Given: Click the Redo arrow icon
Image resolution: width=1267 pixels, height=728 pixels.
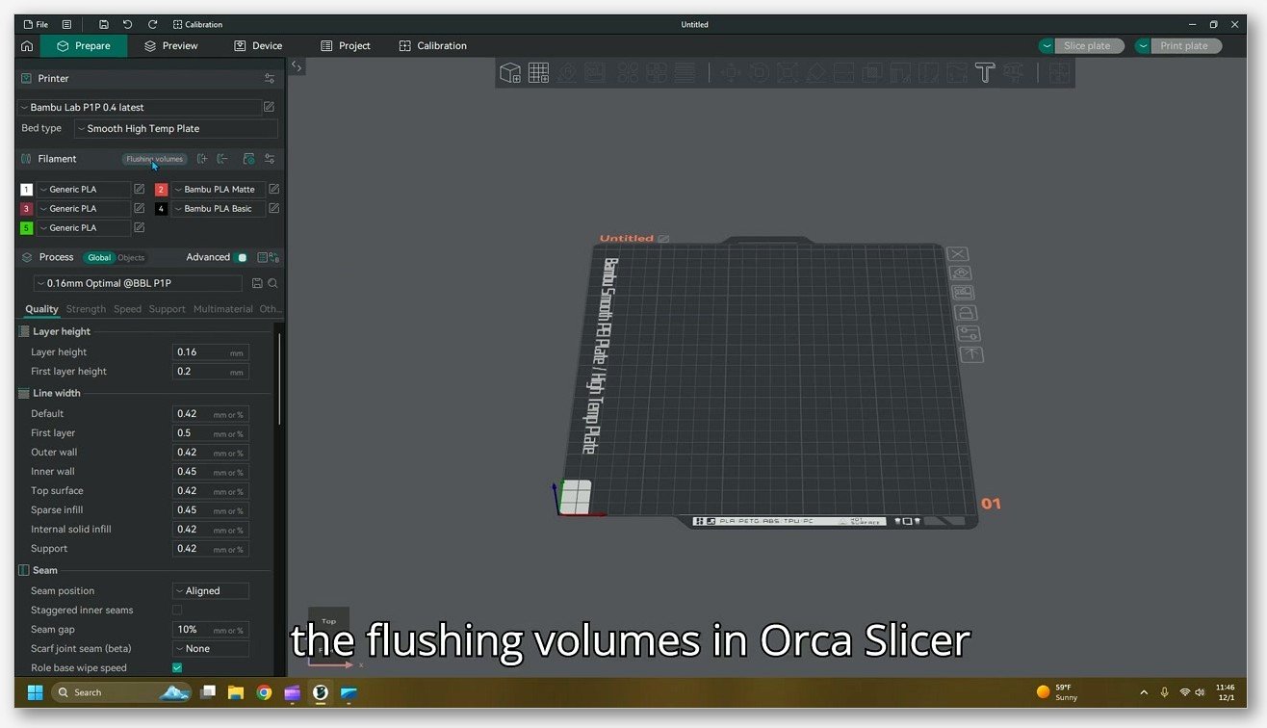Looking at the screenshot, I should tap(152, 24).
